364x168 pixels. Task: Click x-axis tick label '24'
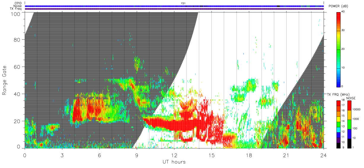(323, 155)
